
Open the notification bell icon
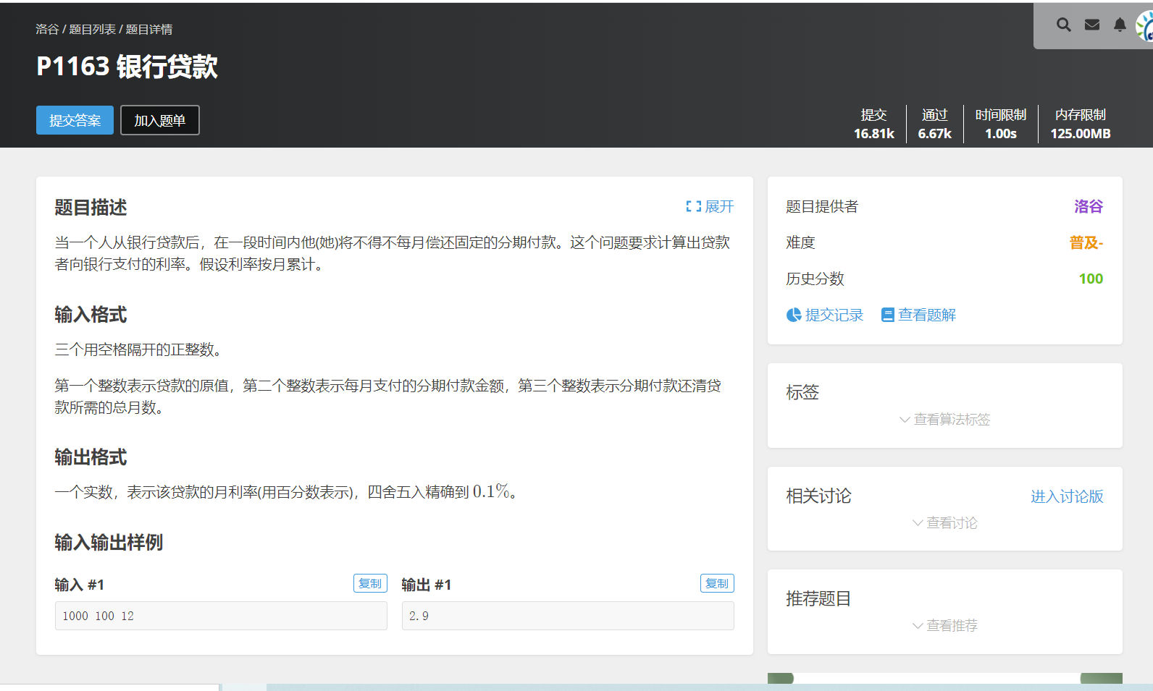[1120, 25]
